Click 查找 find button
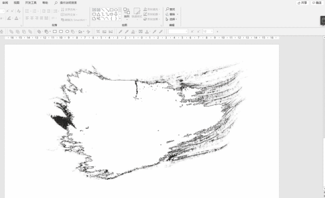 (171, 9)
